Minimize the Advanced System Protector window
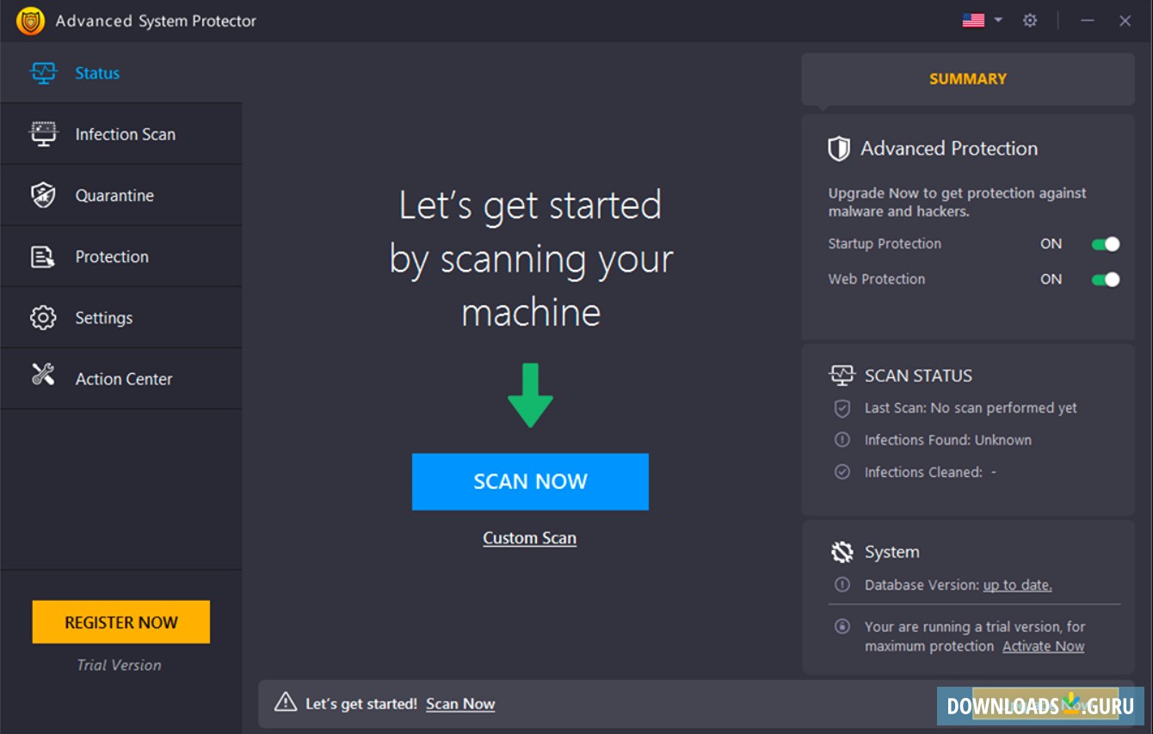This screenshot has width=1153, height=734. (1088, 21)
